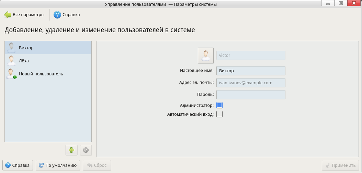
Task: Click into the Пароль field
Action: coord(251,95)
